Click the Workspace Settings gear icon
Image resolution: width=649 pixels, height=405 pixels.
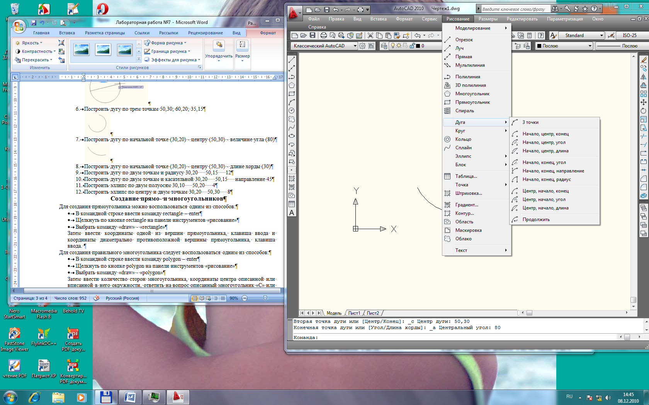click(x=362, y=46)
